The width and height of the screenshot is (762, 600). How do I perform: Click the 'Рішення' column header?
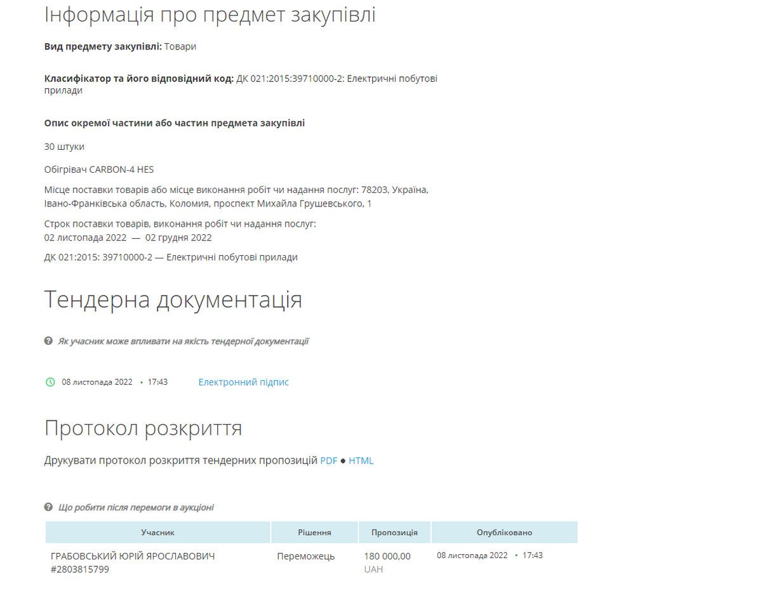point(314,533)
